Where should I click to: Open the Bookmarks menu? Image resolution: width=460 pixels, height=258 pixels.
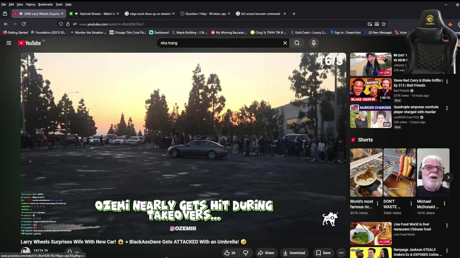[x=45, y=4]
